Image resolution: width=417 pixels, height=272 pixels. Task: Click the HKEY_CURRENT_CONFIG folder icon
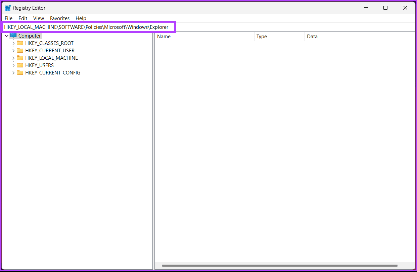pos(20,72)
